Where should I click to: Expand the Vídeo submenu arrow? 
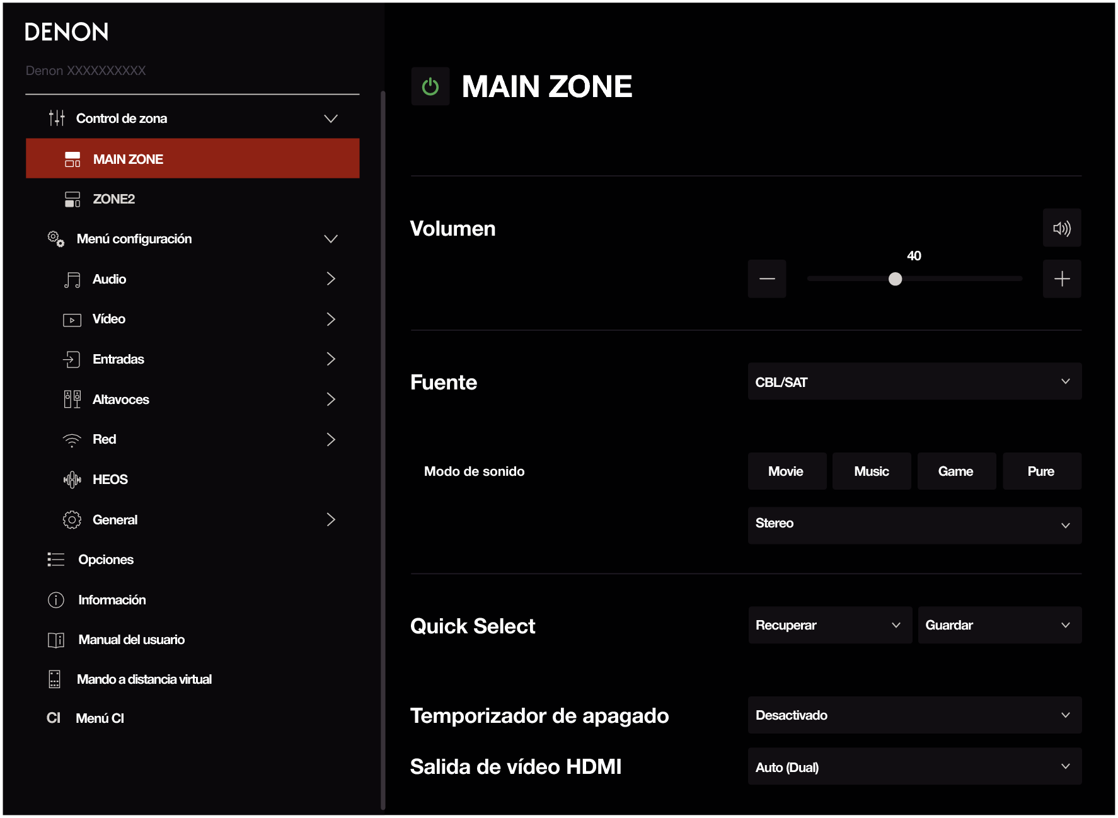(x=331, y=319)
